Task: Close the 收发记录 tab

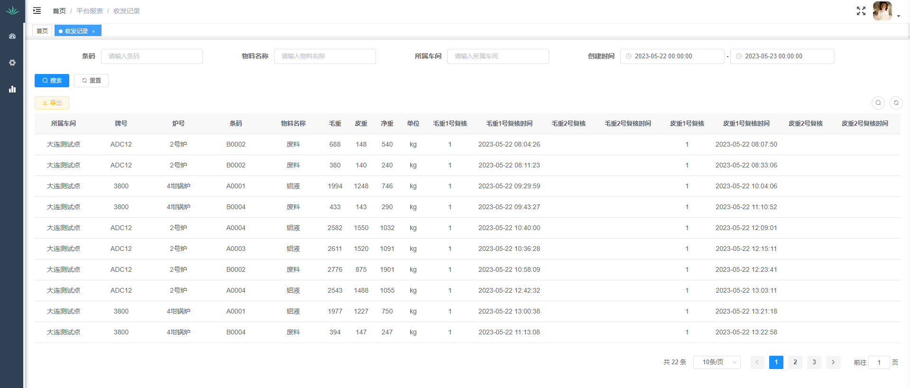Action: point(93,31)
